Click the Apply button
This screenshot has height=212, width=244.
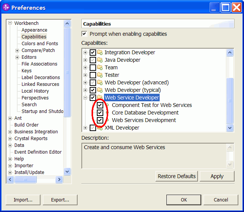217,176
